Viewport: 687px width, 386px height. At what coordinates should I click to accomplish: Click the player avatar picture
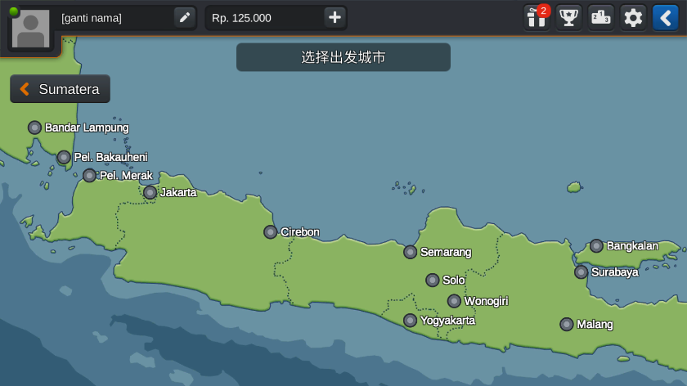31,29
